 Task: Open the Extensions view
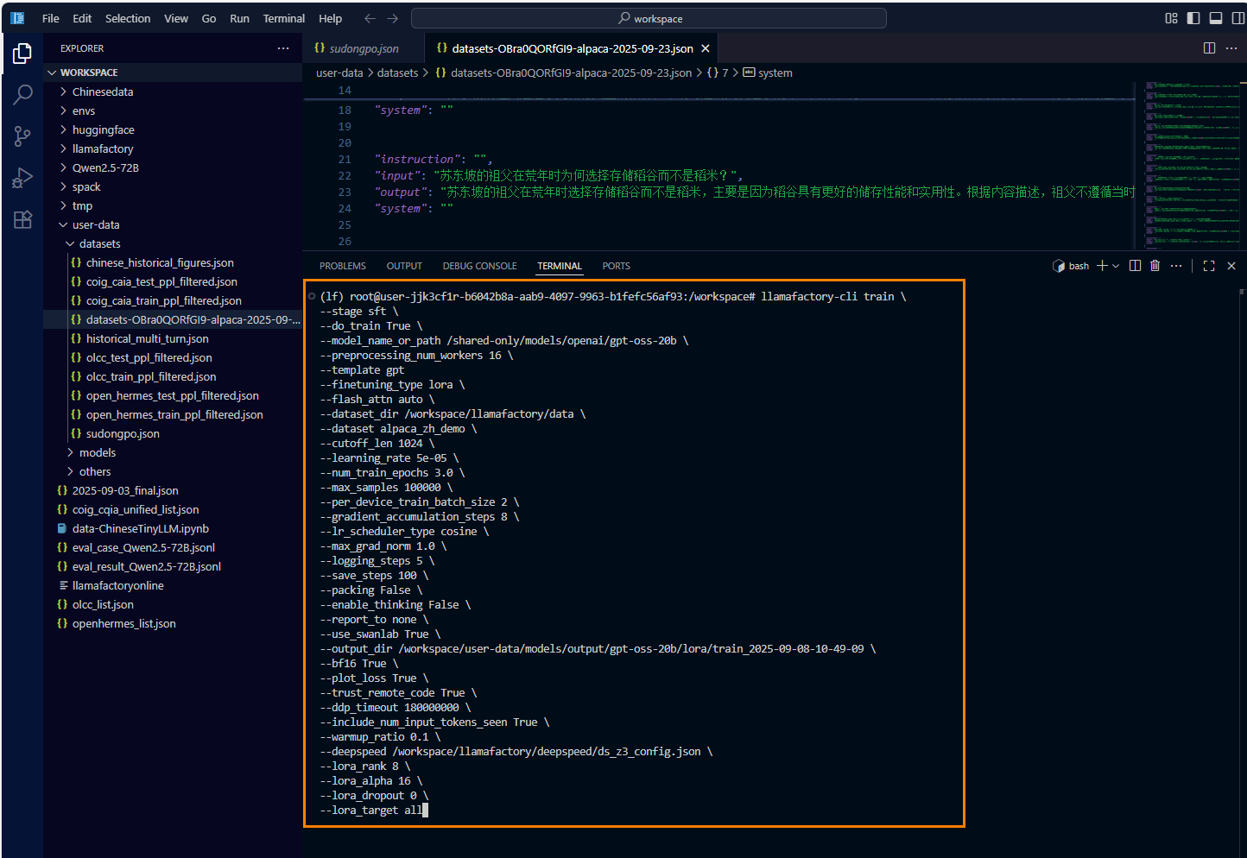pyautogui.click(x=22, y=219)
